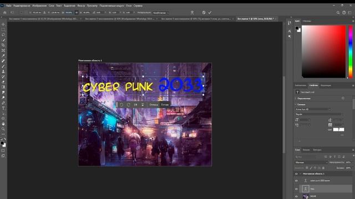
Task: Select the Clone Stamp tool
Action: click(x=3, y=71)
